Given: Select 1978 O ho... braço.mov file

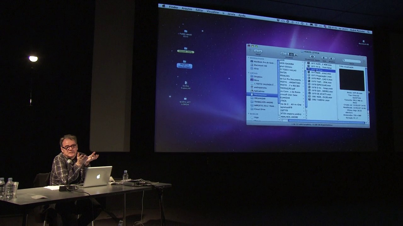Looking at the screenshot, I should (320, 88).
